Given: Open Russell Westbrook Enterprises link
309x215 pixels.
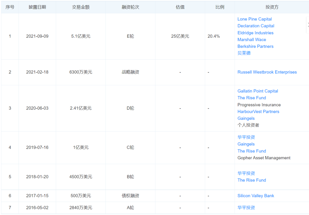Looking at the screenshot, I should click(x=267, y=72).
